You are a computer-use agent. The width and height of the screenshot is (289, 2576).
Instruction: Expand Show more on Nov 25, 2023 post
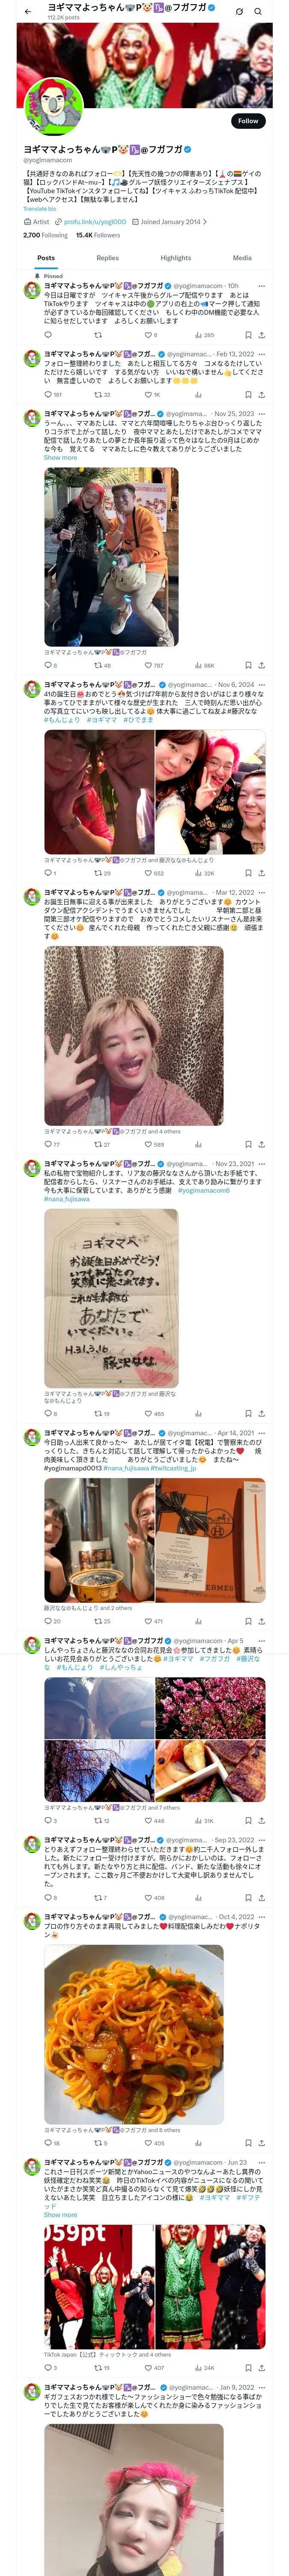pyautogui.click(x=60, y=458)
